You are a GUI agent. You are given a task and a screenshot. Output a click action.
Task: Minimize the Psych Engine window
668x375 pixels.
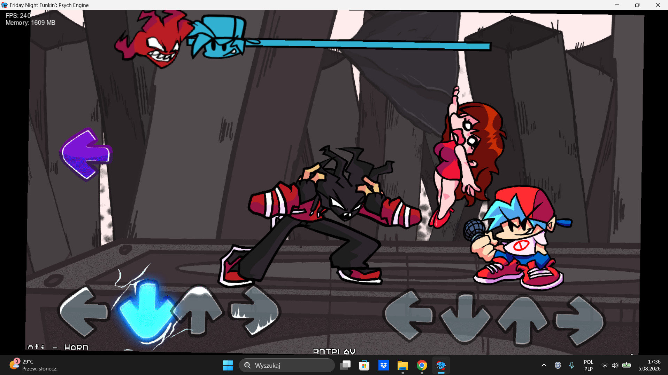617,5
